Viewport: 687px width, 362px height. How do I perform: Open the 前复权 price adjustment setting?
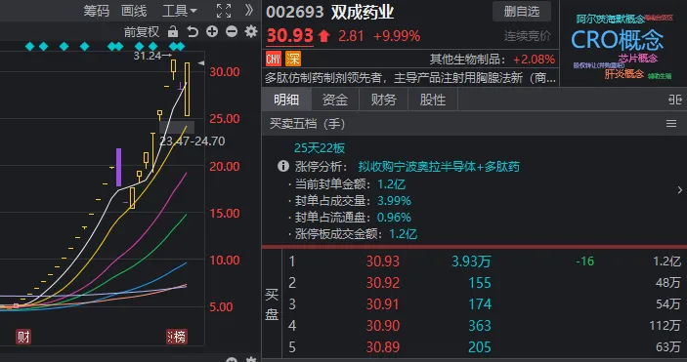pos(142,32)
